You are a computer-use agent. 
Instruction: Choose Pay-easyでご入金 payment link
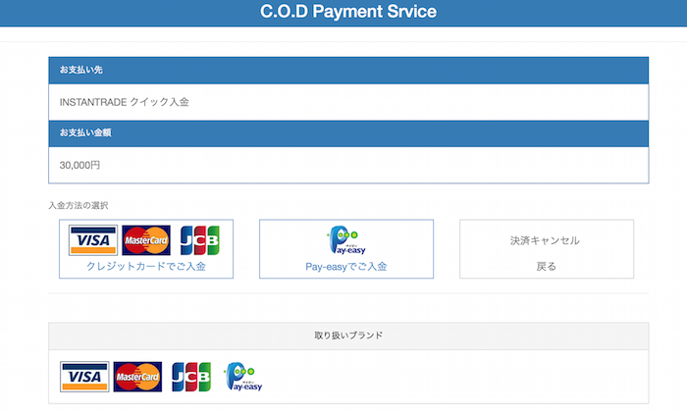(346, 266)
